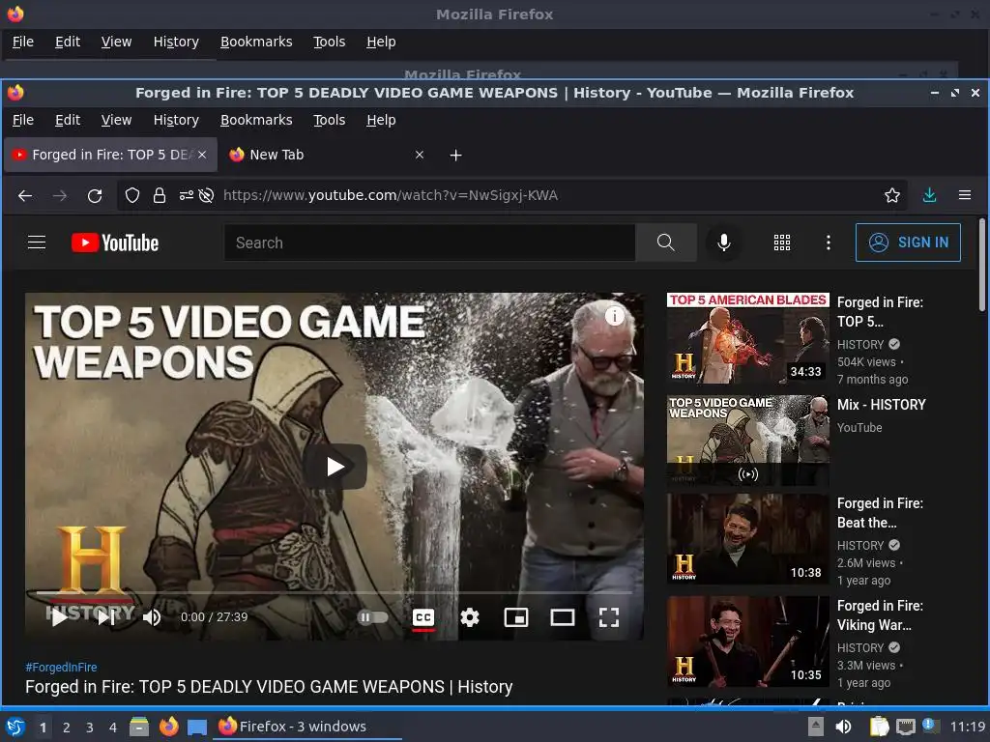990x742 pixels.
Task: Open YouTube settings three-dot menu
Action: 829,243
